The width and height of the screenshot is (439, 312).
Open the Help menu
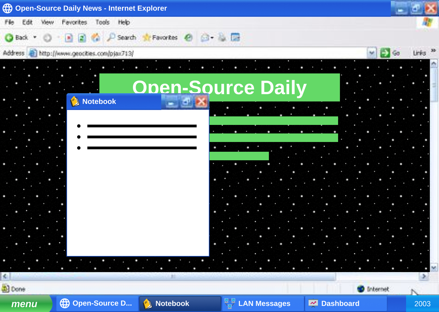124,22
